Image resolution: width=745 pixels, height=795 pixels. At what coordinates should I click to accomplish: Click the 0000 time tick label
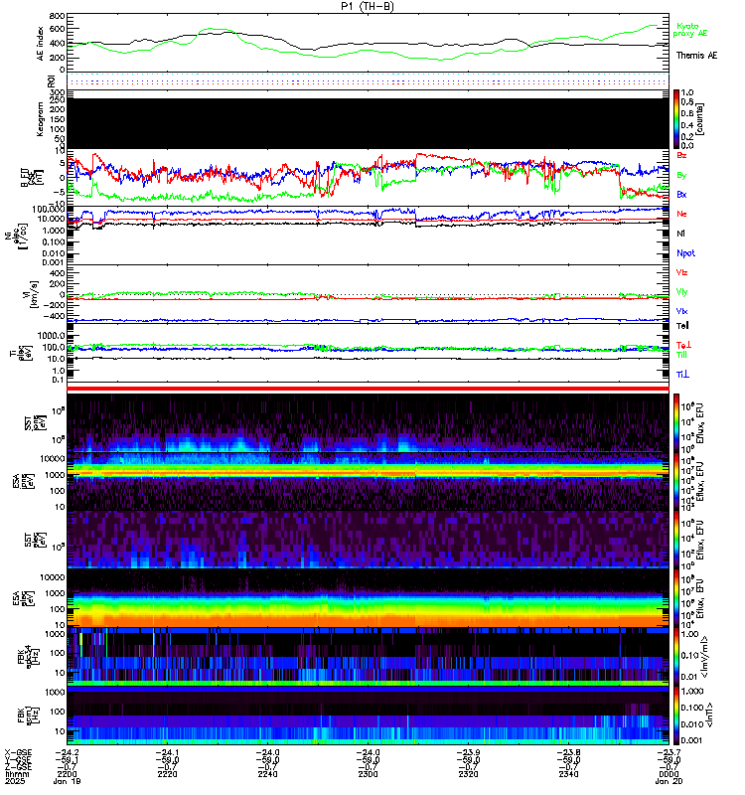pos(669,774)
